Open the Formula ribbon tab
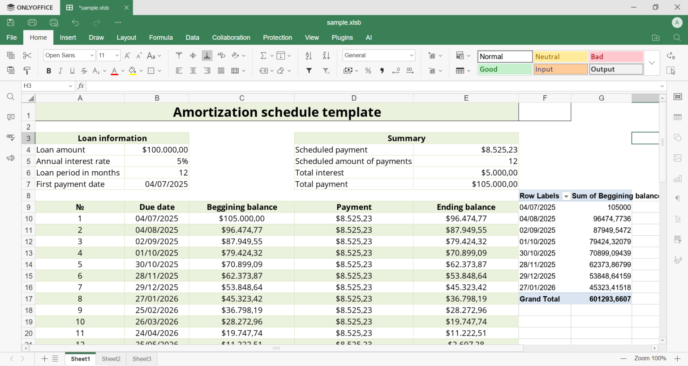The width and height of the screenshot is (688, 366). click(x=161, y=38)
